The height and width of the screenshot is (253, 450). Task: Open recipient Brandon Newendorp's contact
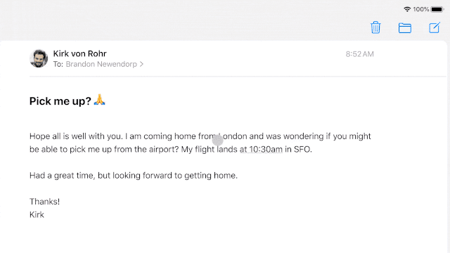point(101,64)
